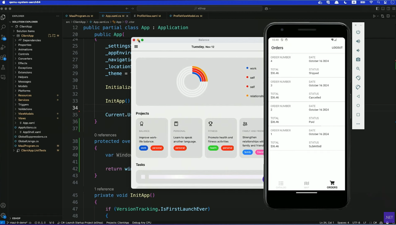
Task: Open the Search view in activity bar
Action: 3,27
